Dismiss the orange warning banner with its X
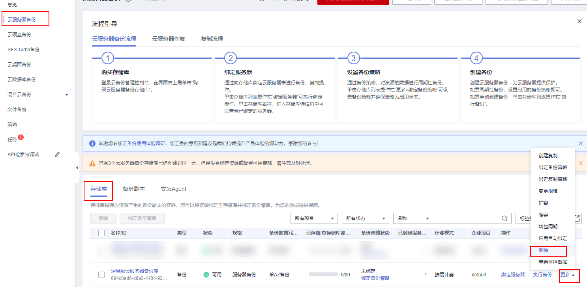587x287 pixels. [581, 163]
